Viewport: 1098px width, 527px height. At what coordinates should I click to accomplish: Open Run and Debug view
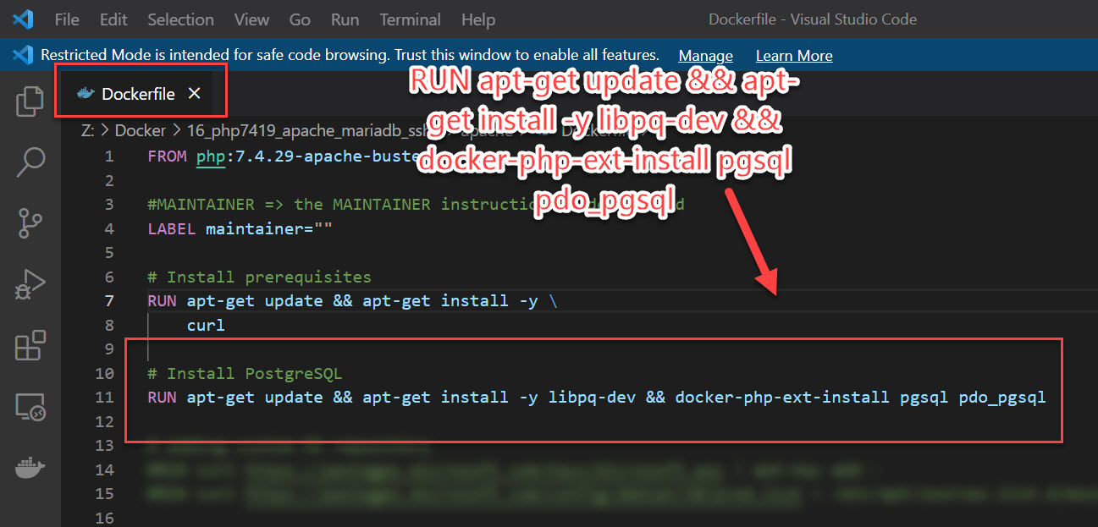30,285
